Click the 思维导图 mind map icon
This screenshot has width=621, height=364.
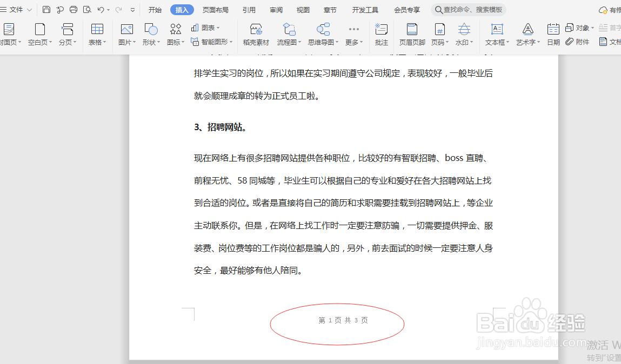point(323,29)
